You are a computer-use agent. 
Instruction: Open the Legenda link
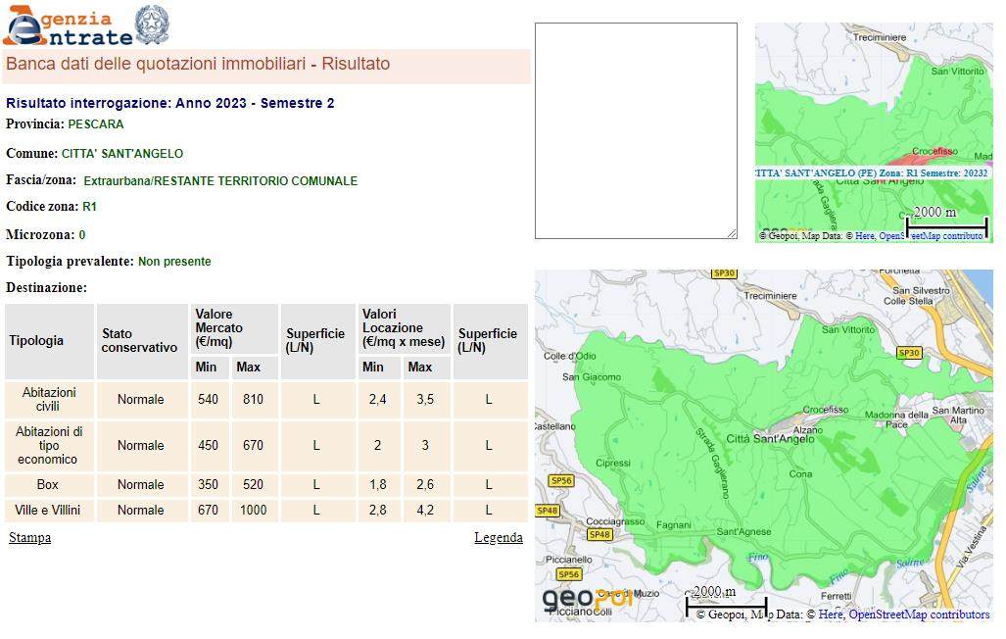498,538
